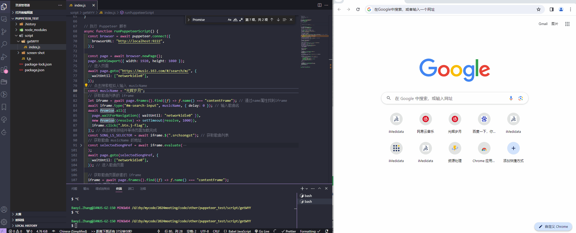Start Google voice search
This screenshot has height=233, width=576.
click(511, 98)
